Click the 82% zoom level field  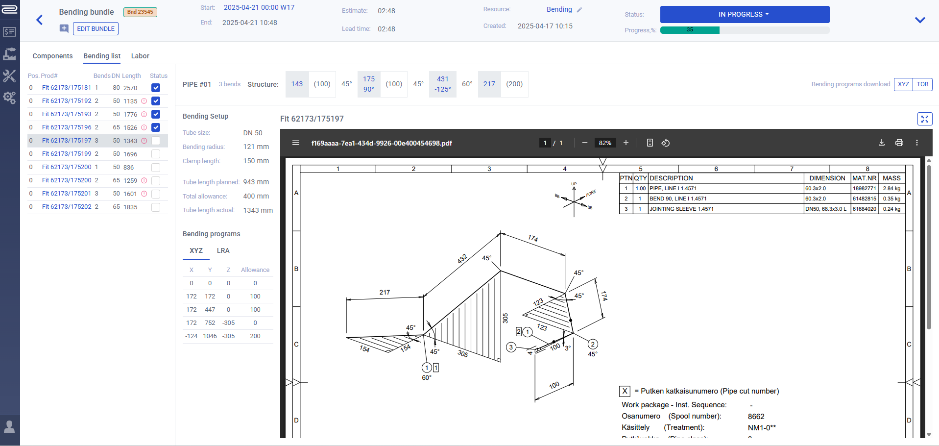click(605, 143)
